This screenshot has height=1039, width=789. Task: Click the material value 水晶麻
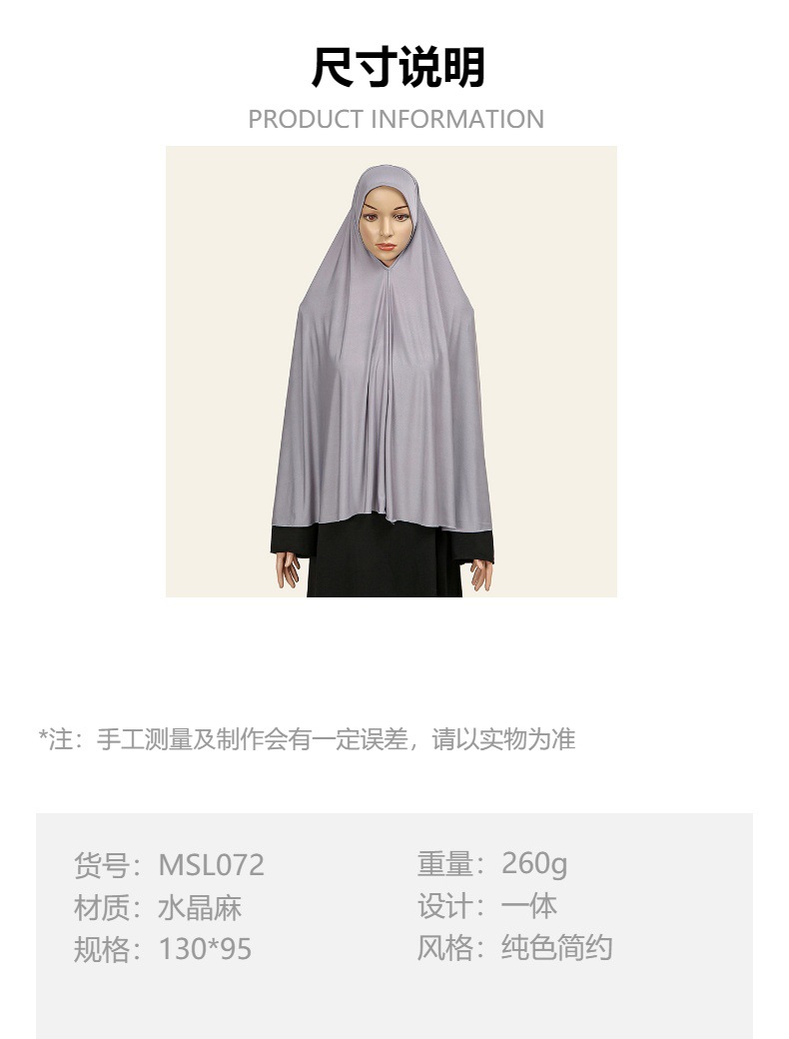200,908
